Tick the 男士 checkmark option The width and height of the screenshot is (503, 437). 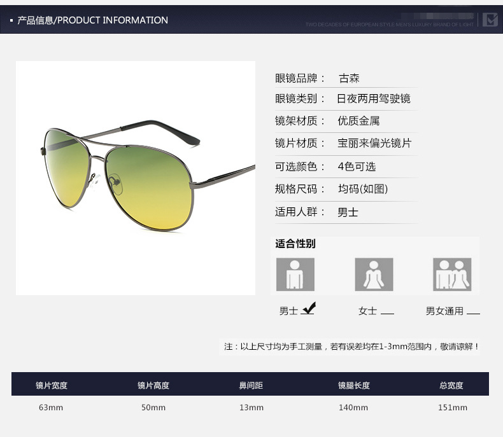point(308,309)
